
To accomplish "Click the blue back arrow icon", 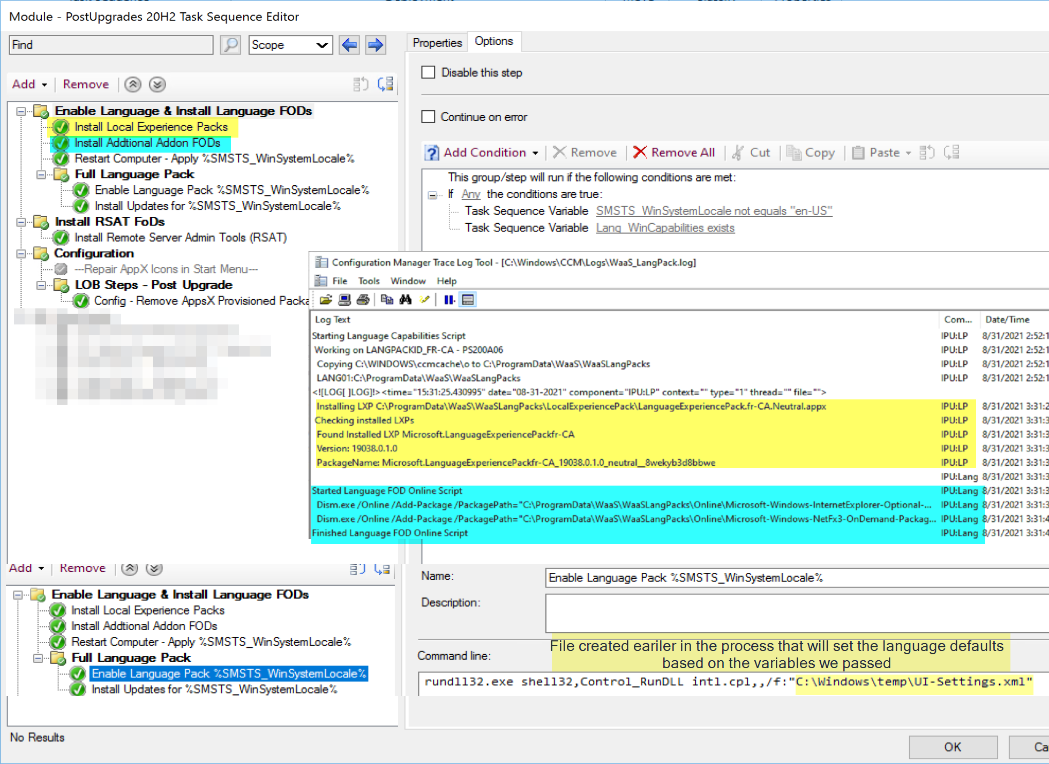I will click(349, 45).
